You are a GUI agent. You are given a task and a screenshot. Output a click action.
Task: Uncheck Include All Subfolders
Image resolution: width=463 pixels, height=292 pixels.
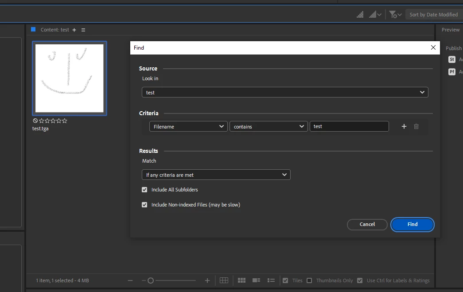coord(144,190)
